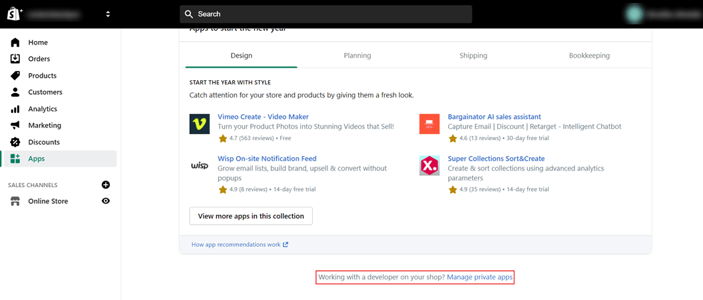Click the Home house icon
Viewport: 703px width, 300px height.
[15, 42]
